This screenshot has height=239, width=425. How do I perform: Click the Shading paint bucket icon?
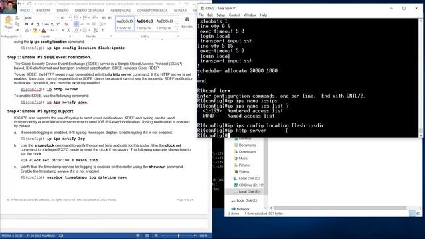pyautogui.click(x=77, y=30)
